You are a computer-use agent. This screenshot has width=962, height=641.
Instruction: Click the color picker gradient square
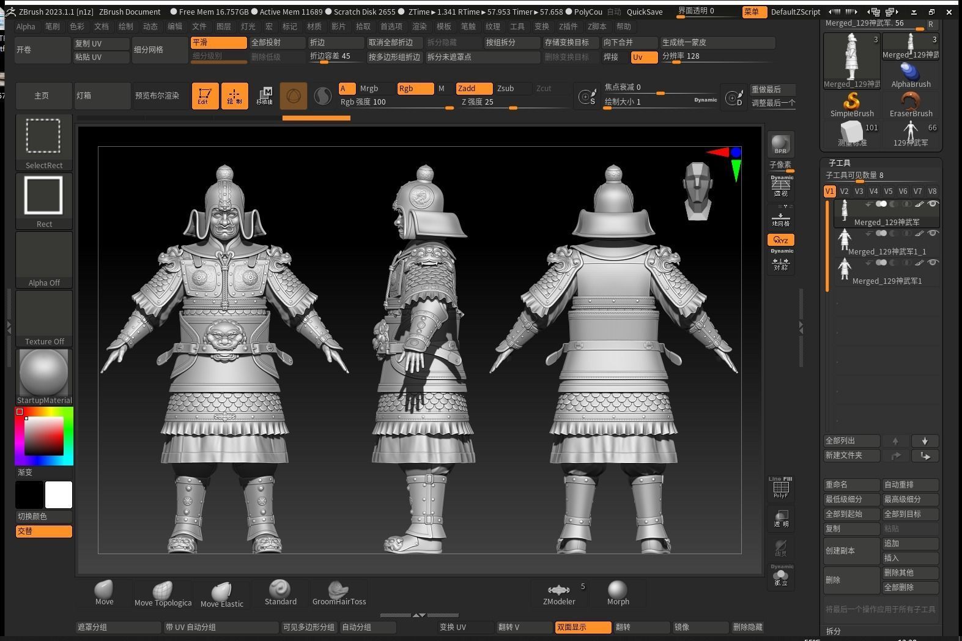(43, 436)
